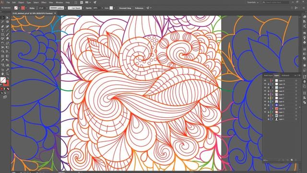
Task: Expand Layer 4 contents arrow
Action: [272, 105]
